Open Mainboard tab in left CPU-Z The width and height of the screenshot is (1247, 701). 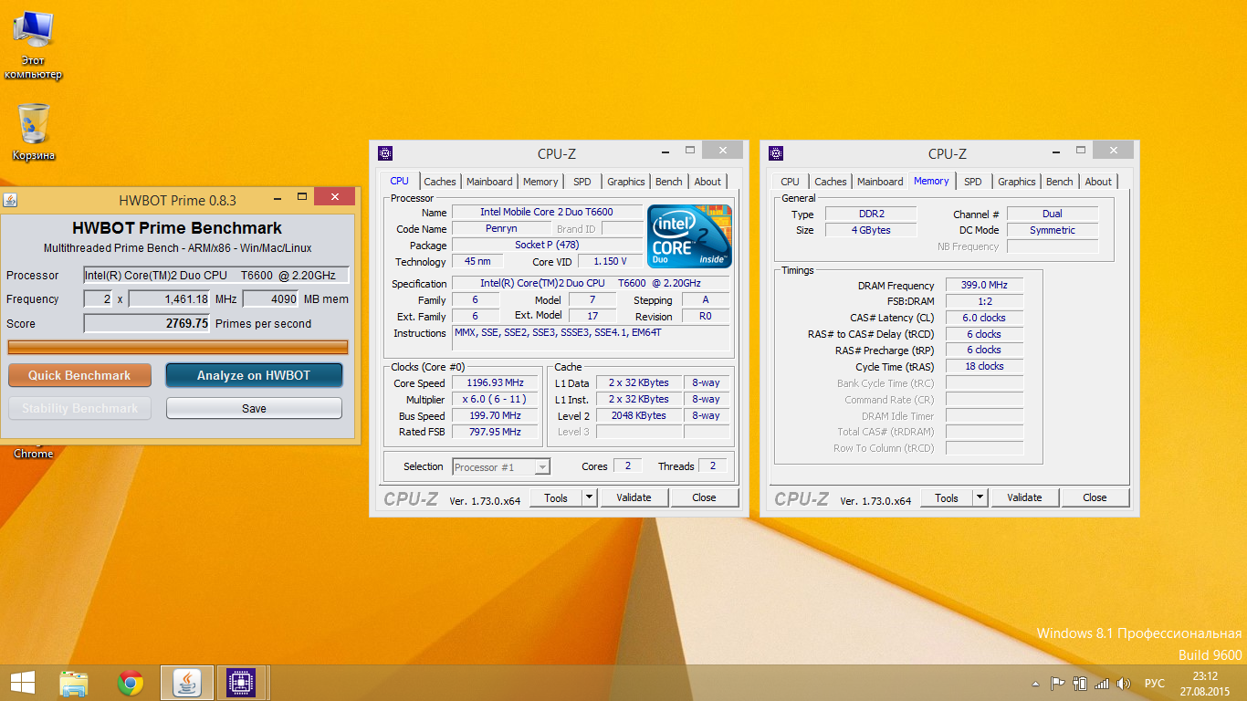489,182
